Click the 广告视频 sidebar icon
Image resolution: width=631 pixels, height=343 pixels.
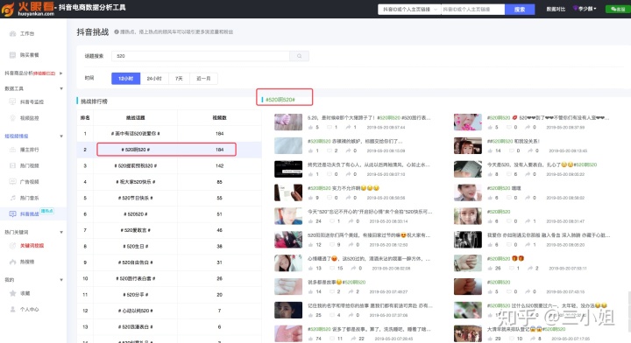(x=13, y=181)
